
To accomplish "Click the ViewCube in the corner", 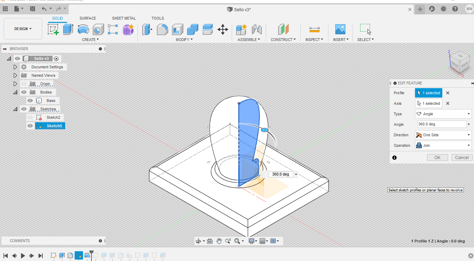I will (x=459, y=63).
